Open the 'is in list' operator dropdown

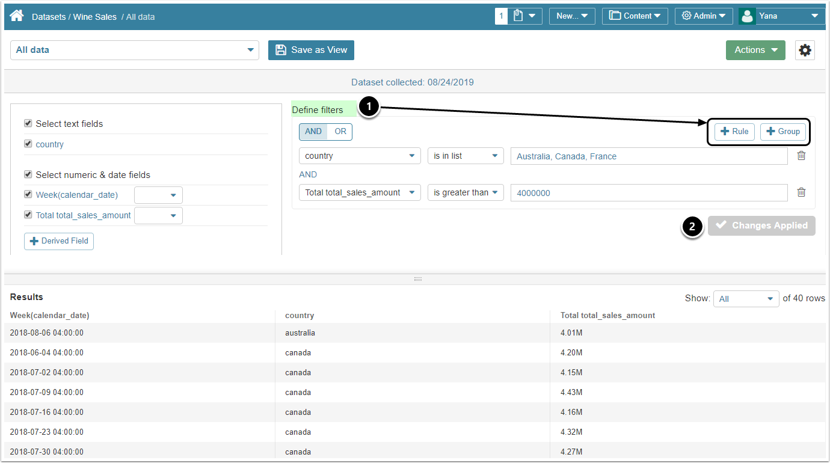[466, 156]
